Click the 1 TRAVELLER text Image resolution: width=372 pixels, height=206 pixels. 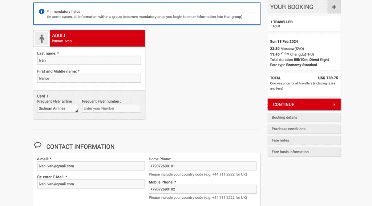[x=282, y=22]
